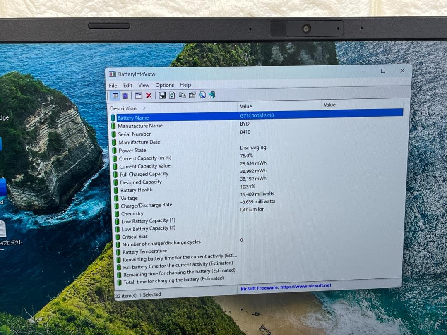This screenshot has height=335, width=447.
Task: Save selected items with floppy disk icon
Action: click(162, 95)
